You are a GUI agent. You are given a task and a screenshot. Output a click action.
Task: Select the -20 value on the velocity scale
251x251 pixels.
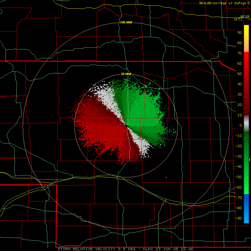point(238,146)
